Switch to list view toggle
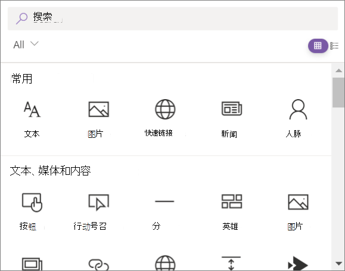 334,46
